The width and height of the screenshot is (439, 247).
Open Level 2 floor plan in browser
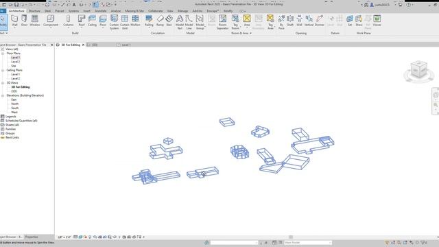pos(15,62)
